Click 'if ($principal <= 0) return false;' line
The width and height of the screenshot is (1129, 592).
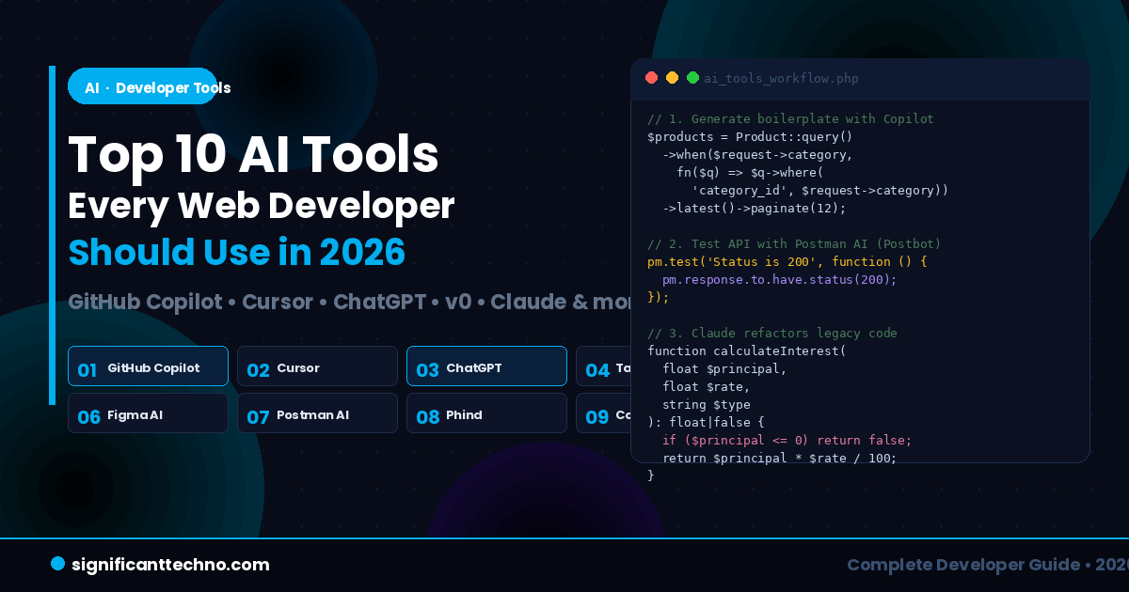click(x=787, y=441)
